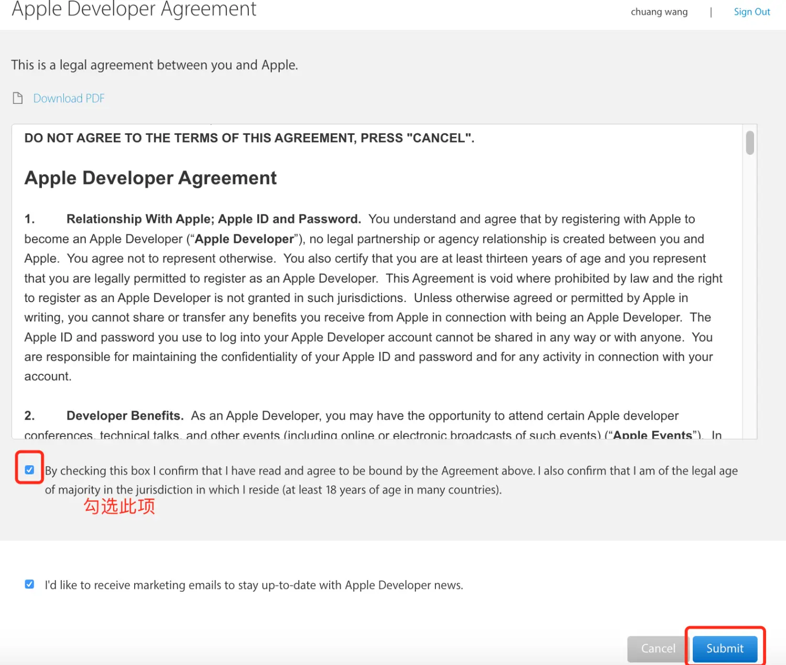
Task: Click the 'By checking this box I confirm' label
Action: (x=391, y=480)
